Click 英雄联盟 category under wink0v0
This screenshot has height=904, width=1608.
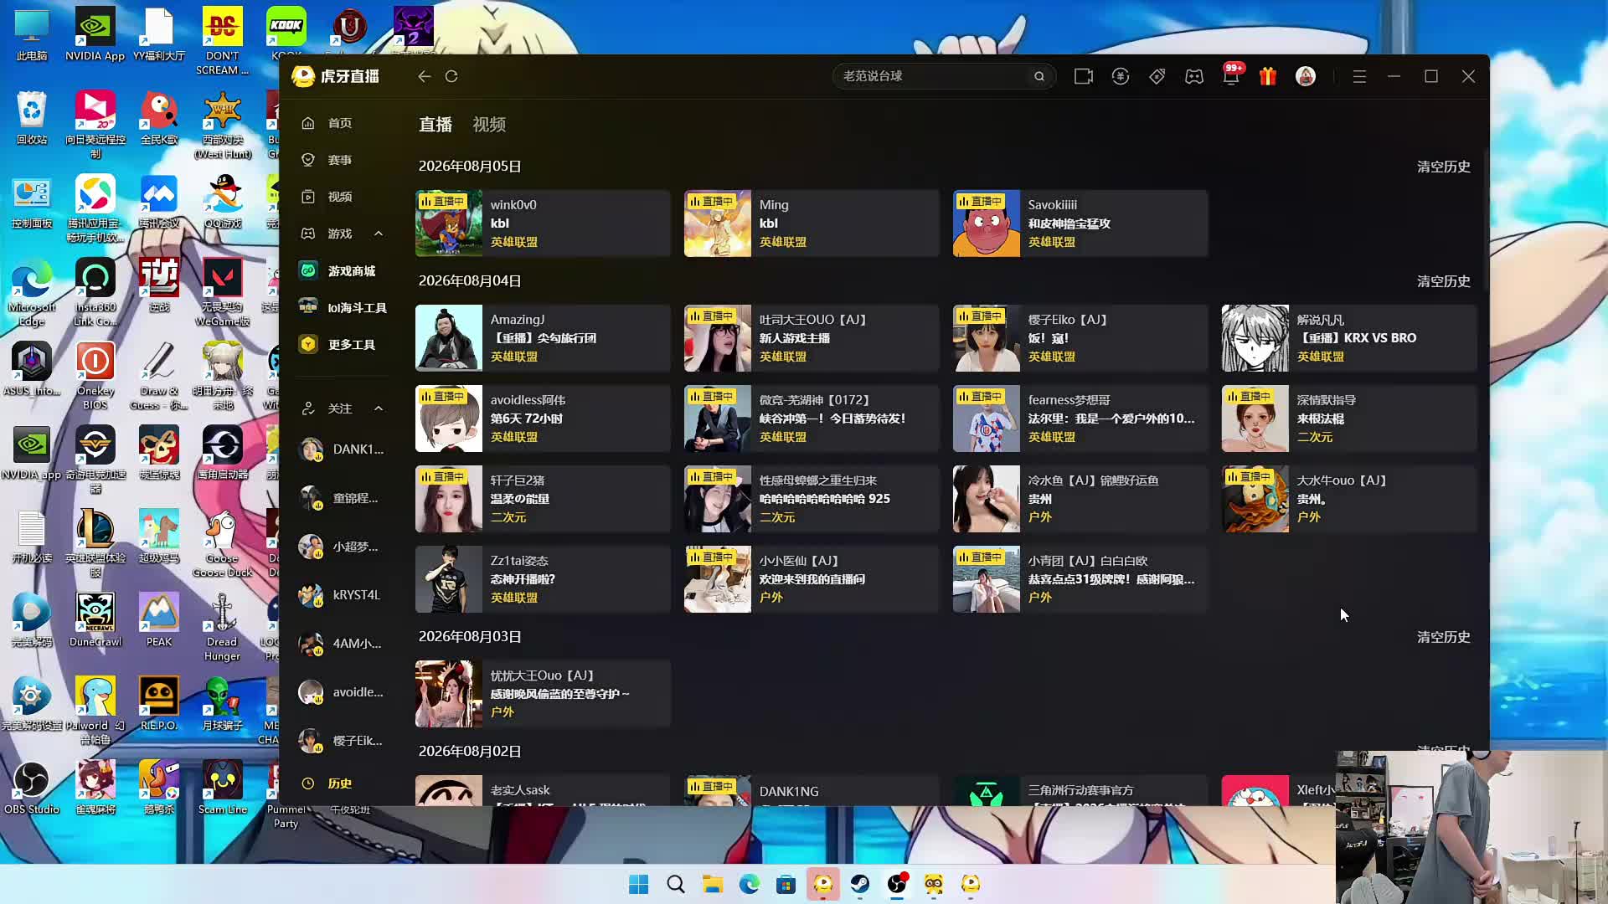[514, 242]
